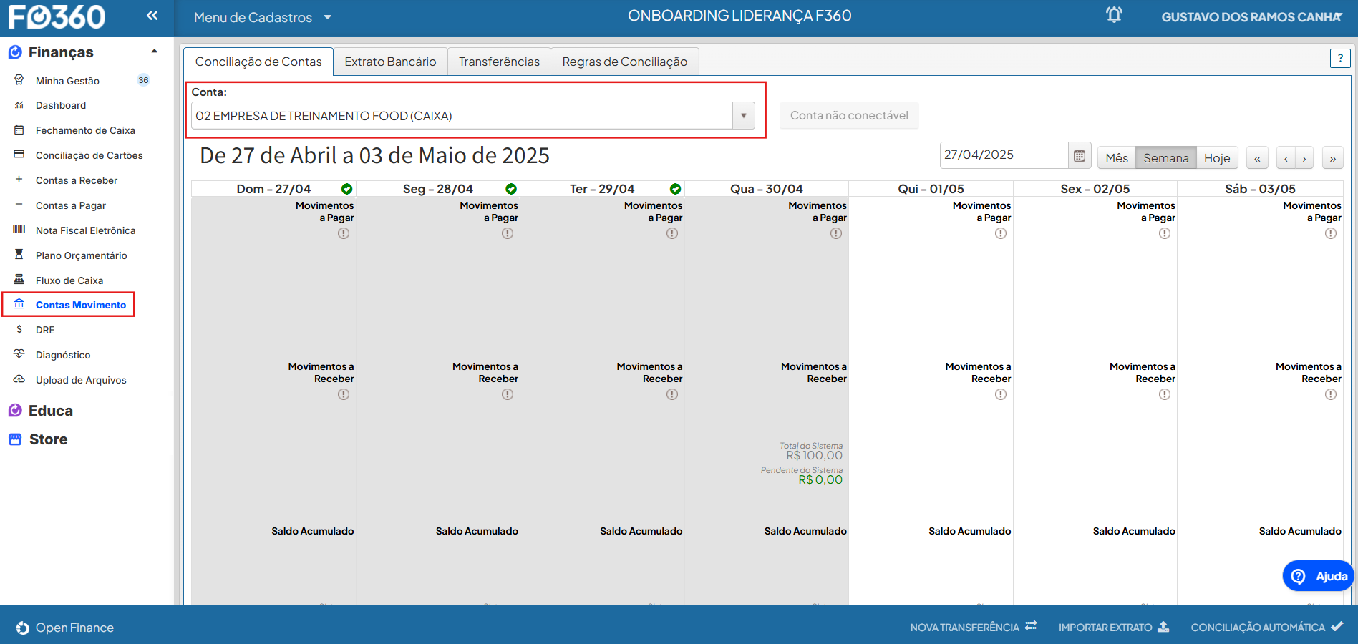Go to previous week single chevron
The width and height of the screenshot is (1358, 644).
pyautogui.click(x=1286, y=158)
